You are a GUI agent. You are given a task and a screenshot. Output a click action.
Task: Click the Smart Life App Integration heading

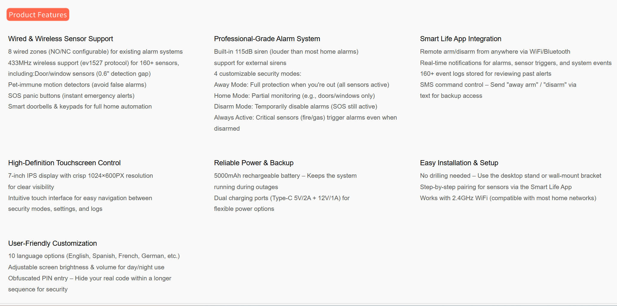461,39
